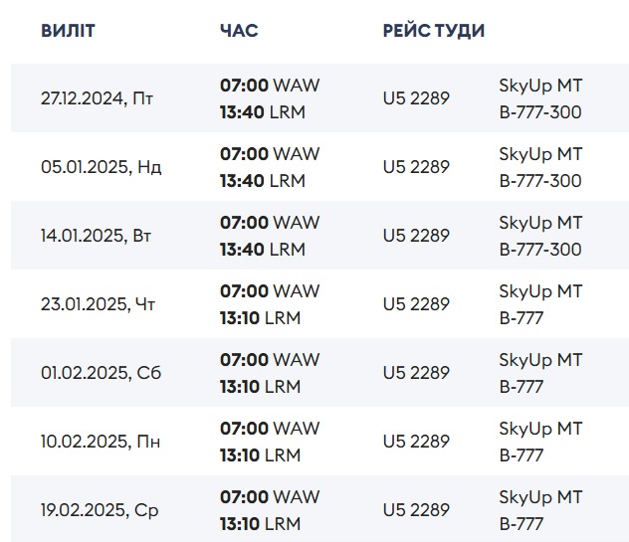Click the РЕЙС ТУДИ column header
629x542 pixels.
pos(433,31)
